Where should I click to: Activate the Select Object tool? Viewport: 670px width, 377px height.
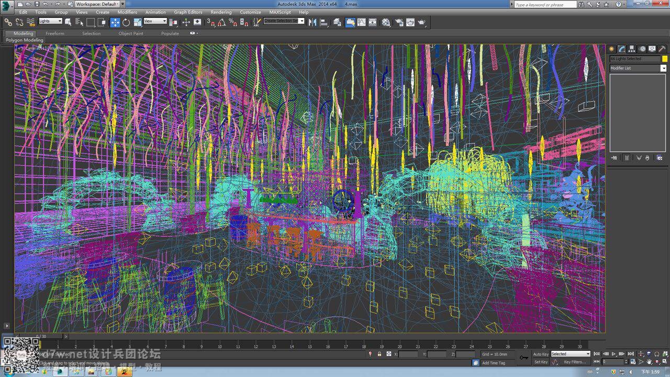pyautogui.click(x=68, y=22)
